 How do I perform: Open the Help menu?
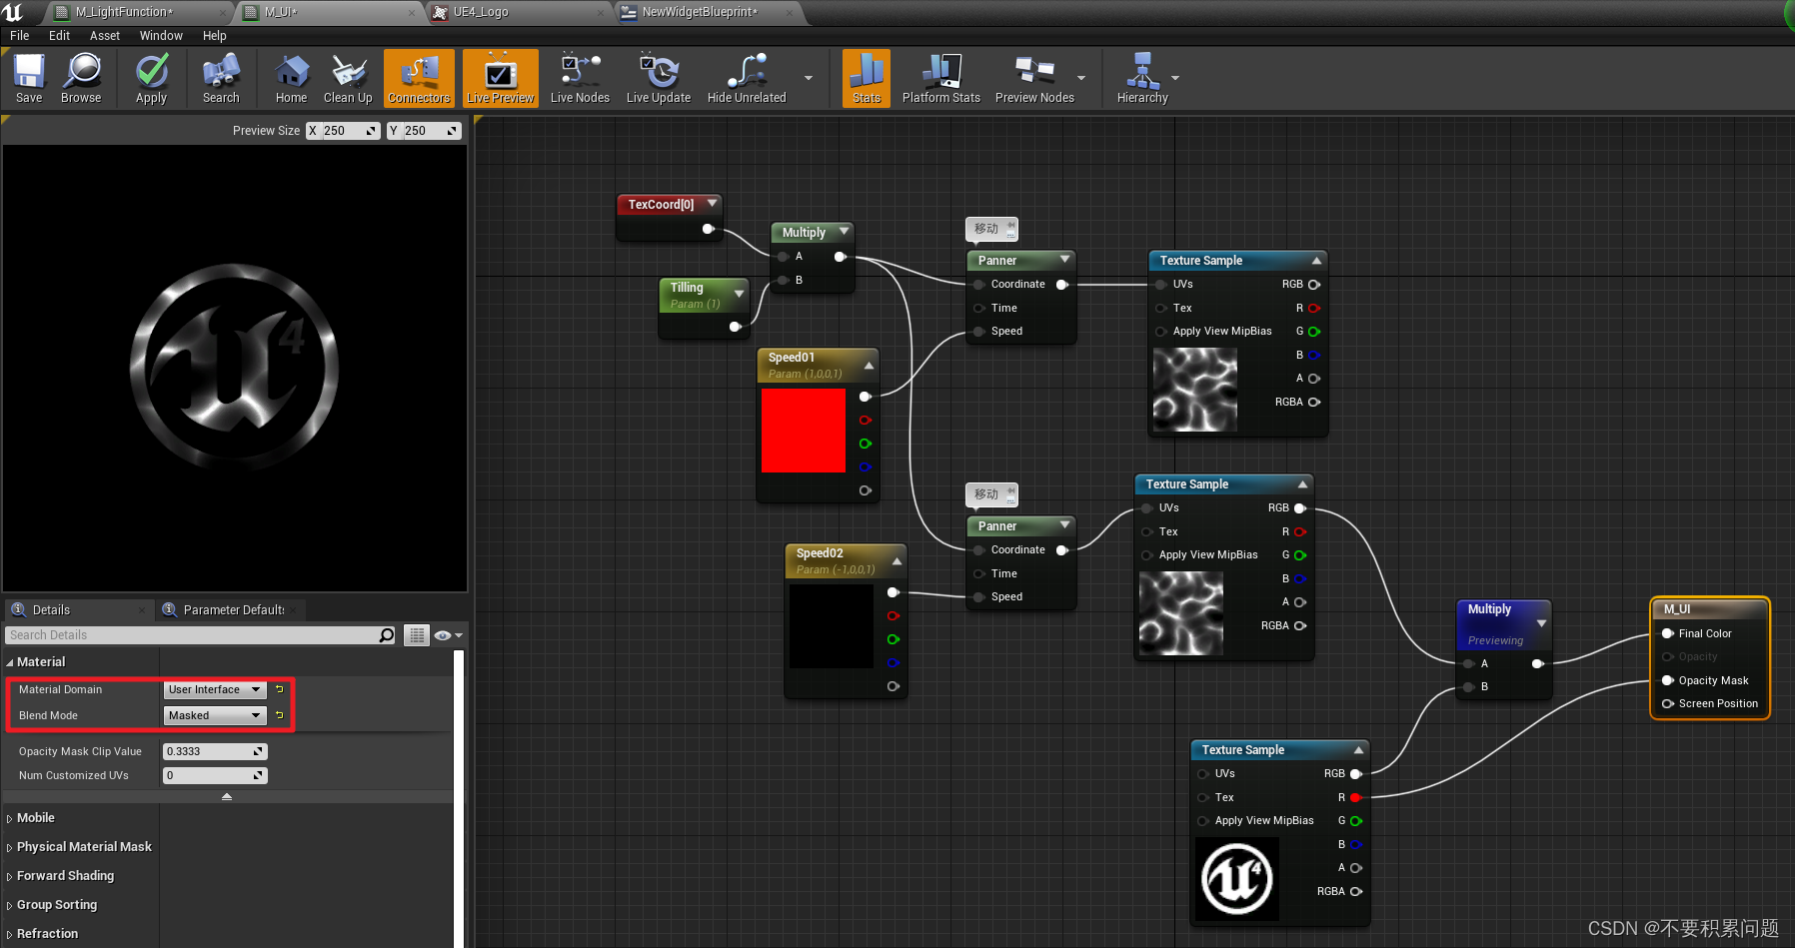[215, 35]
